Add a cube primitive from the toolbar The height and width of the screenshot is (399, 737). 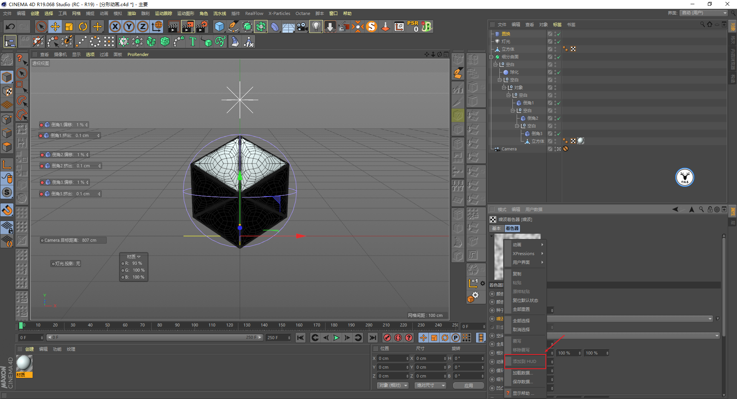(219, 26)
